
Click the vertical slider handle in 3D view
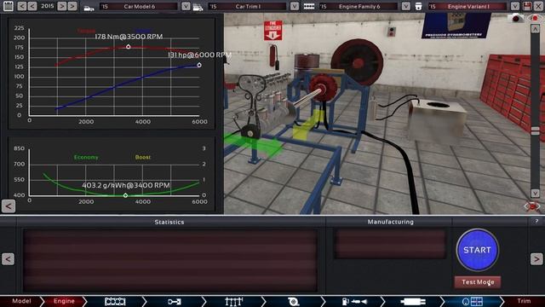click(x=536, y=130)
